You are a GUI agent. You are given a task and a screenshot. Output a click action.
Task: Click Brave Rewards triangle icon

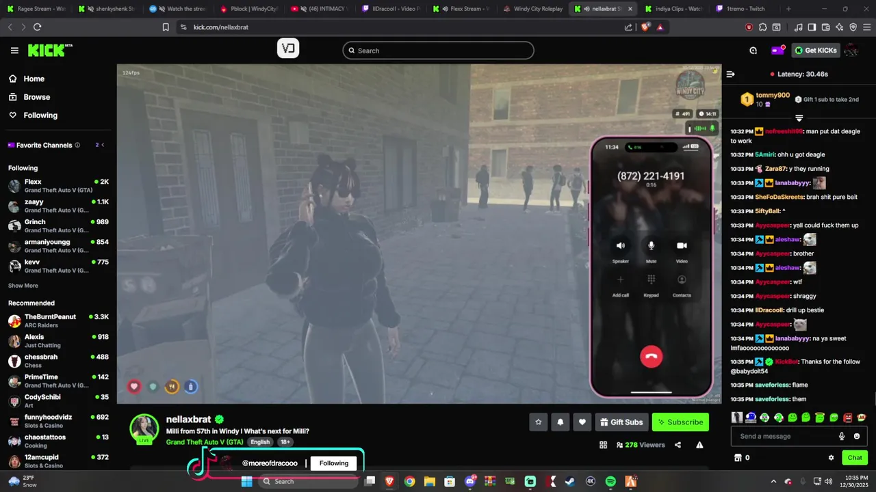point(660,27)
